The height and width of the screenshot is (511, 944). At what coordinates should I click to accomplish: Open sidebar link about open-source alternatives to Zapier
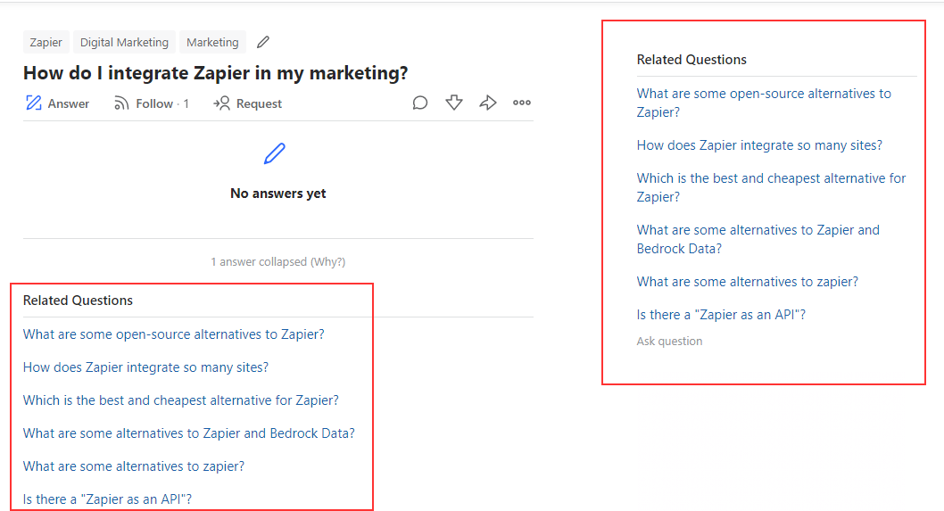(x=763, y=103)
